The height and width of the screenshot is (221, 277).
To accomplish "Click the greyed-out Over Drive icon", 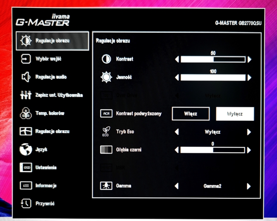I will click(x=106, y=96).
